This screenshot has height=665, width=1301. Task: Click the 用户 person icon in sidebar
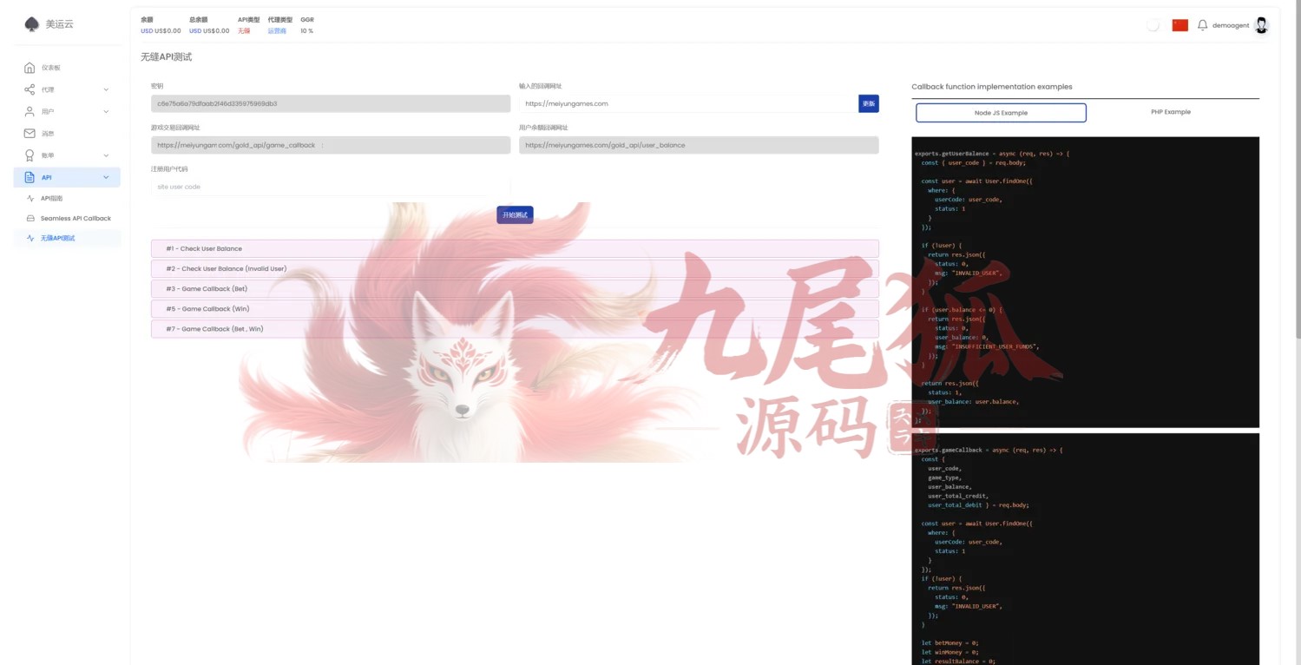(30, 112)
